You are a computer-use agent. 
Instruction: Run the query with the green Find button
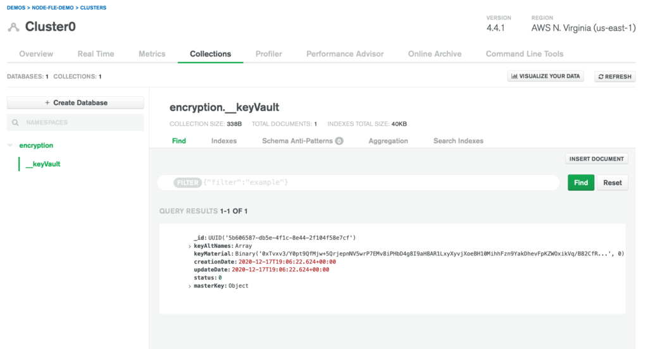click(x=581, y=183)
